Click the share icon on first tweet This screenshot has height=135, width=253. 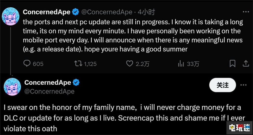(x=245, y=64)
